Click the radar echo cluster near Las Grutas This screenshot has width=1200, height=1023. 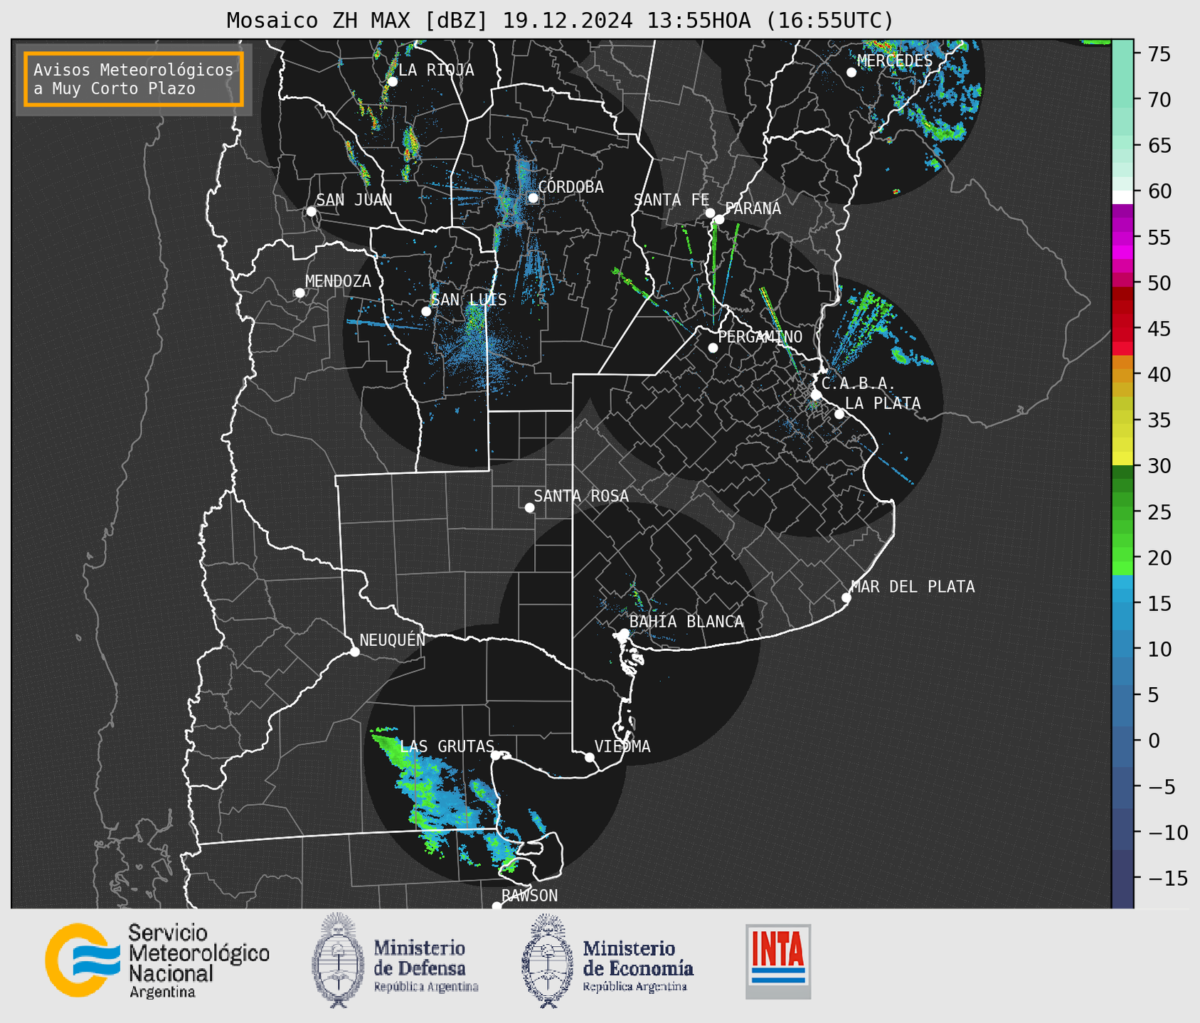(x=445, y=797)
